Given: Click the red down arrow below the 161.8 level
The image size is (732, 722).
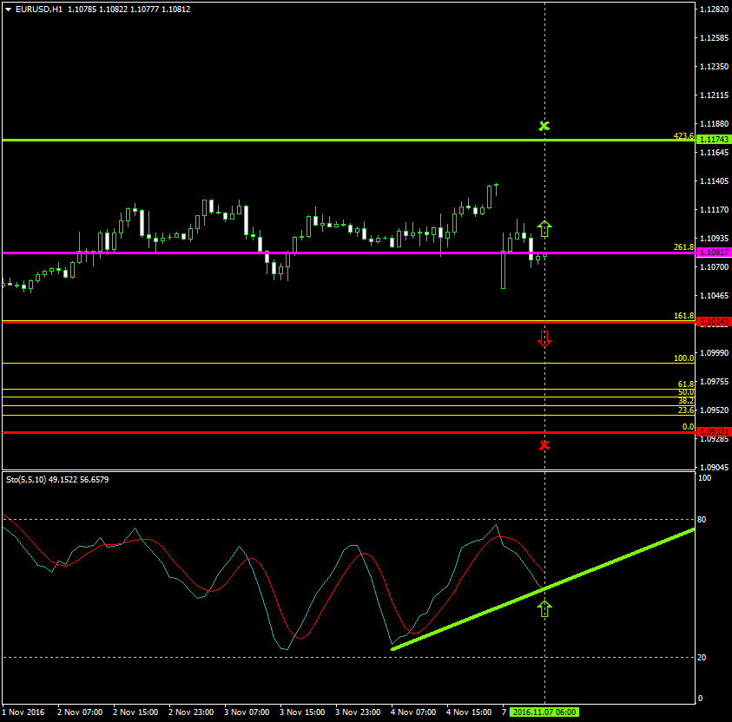Looking at the screenshot, I should pos(544,339).
